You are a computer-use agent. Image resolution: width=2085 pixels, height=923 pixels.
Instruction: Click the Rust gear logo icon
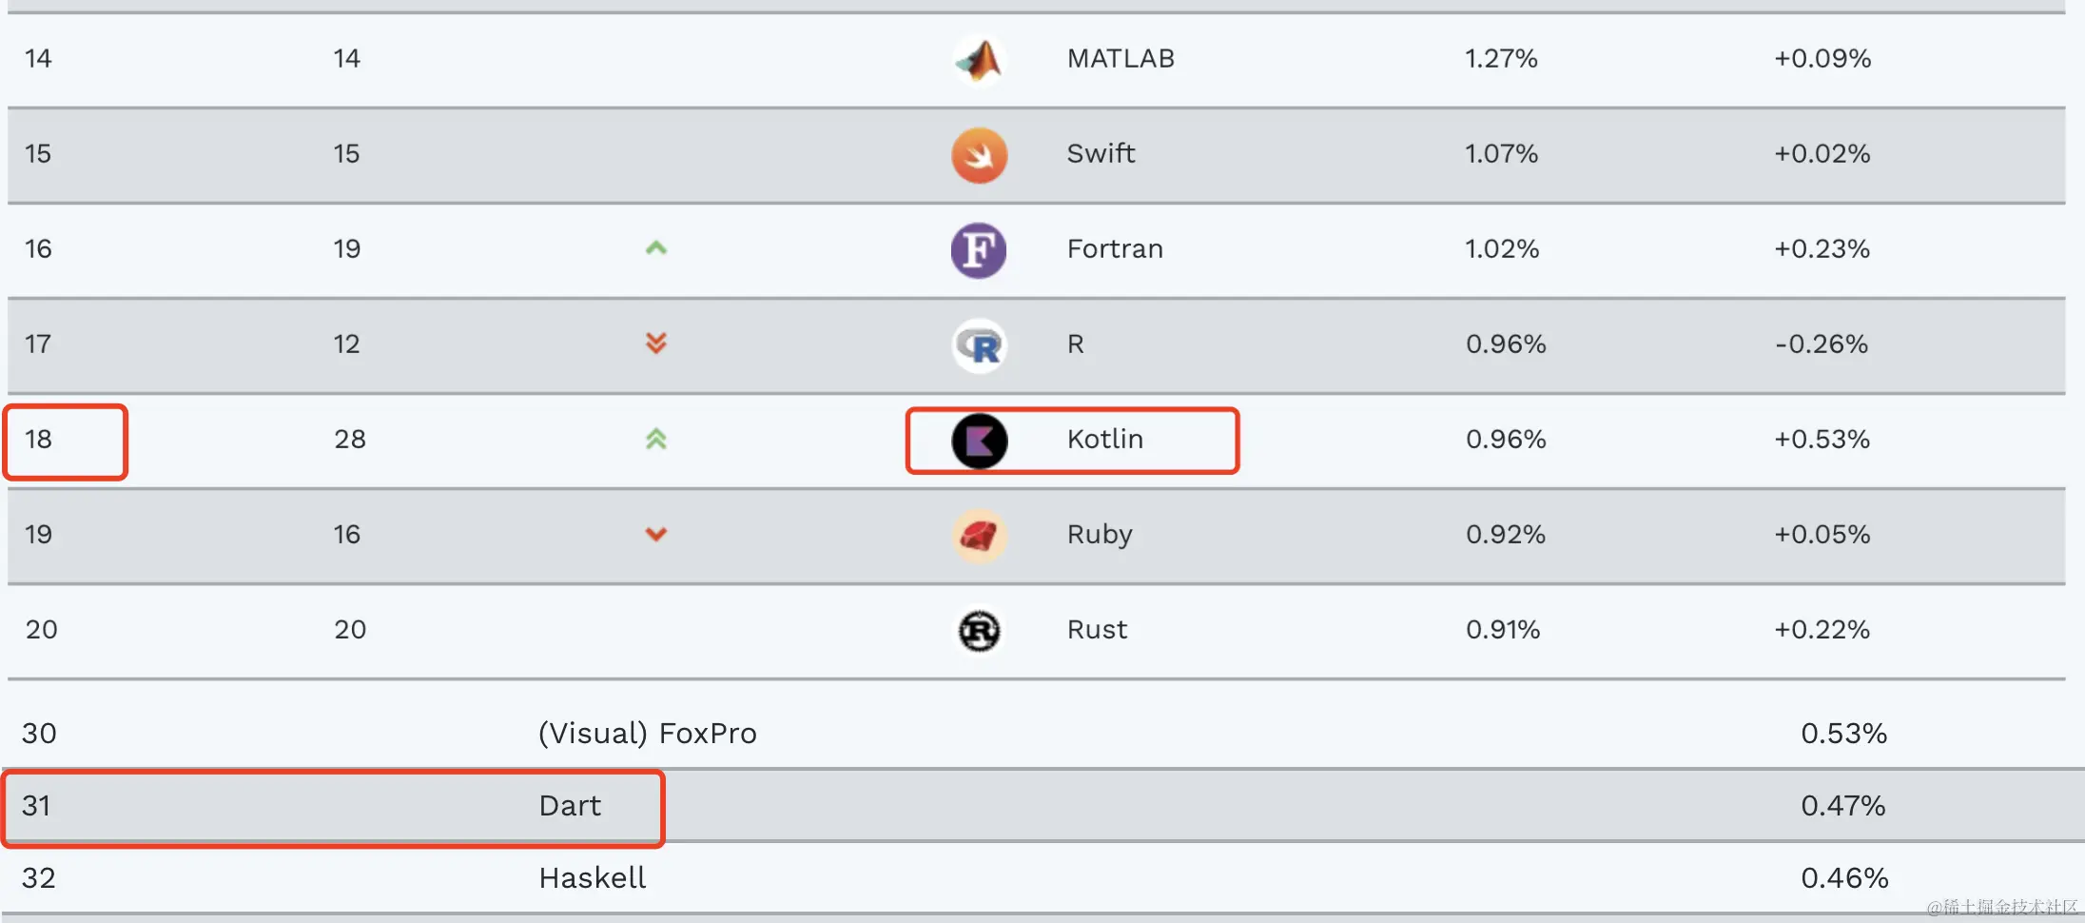(x=979, y=631)
